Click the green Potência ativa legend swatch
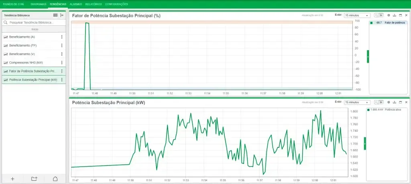 pyautogui.click(x=368, y=110)
